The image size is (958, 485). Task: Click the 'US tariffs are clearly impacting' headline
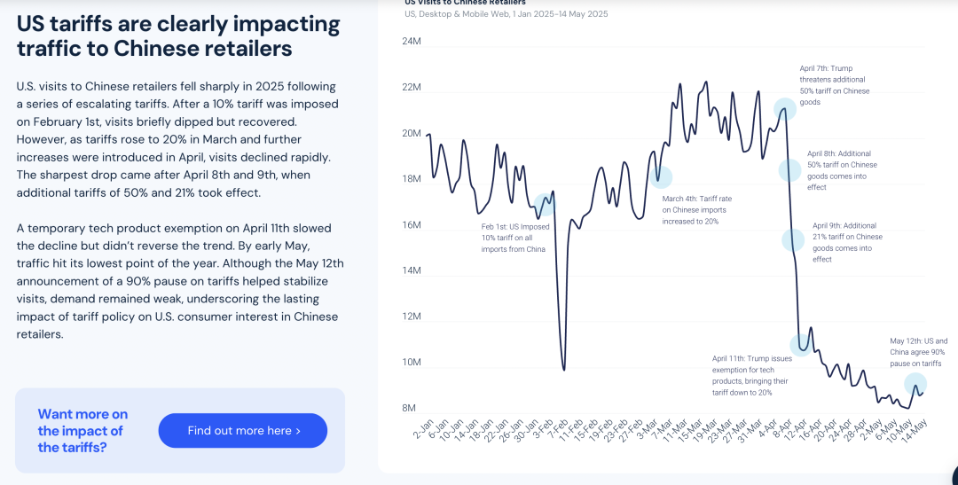point(178,35)
